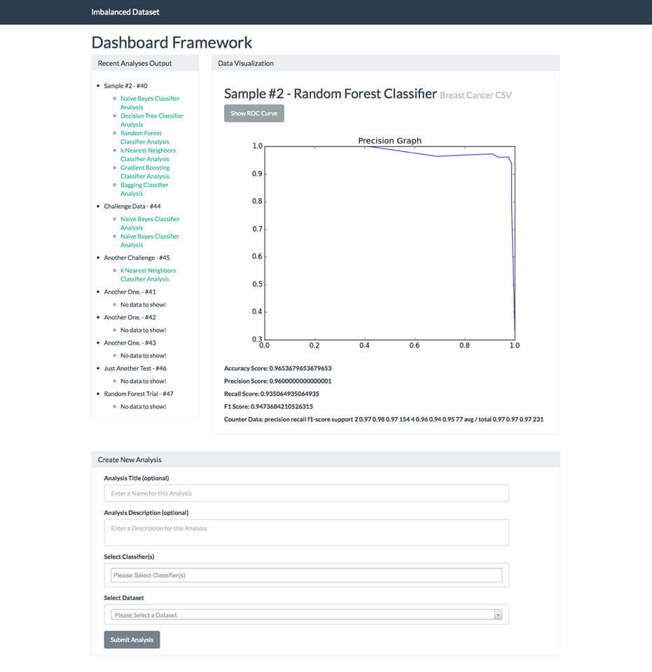The width and height of the screenshot is (652, 672).
Task: Click the Show ROC Curve button
Action: click(253, 113)
